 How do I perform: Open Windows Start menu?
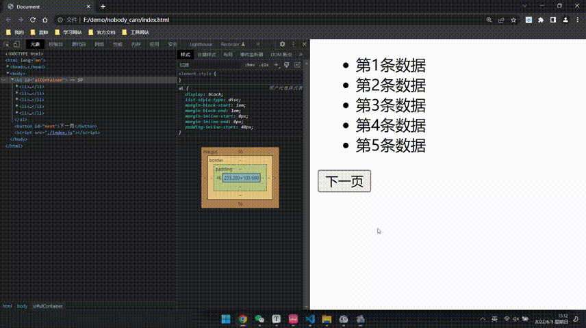pyautogui.click(x=226, y=319)
